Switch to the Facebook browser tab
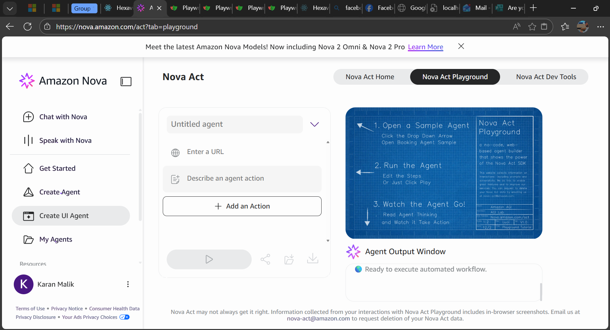610x330 pixels. point(379,8)
